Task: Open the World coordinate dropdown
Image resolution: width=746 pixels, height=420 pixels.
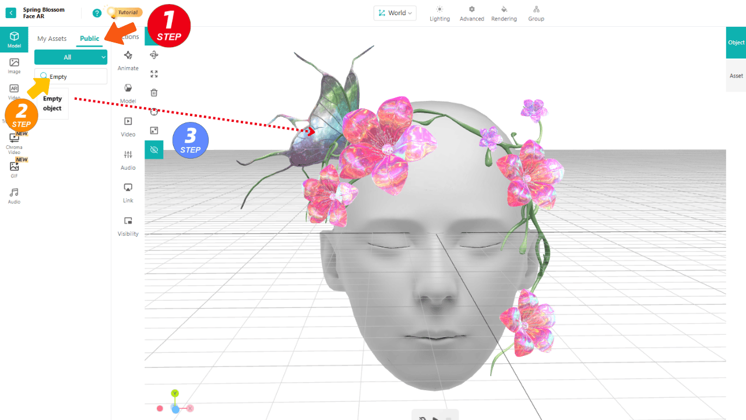Action: tap(395, 13)
